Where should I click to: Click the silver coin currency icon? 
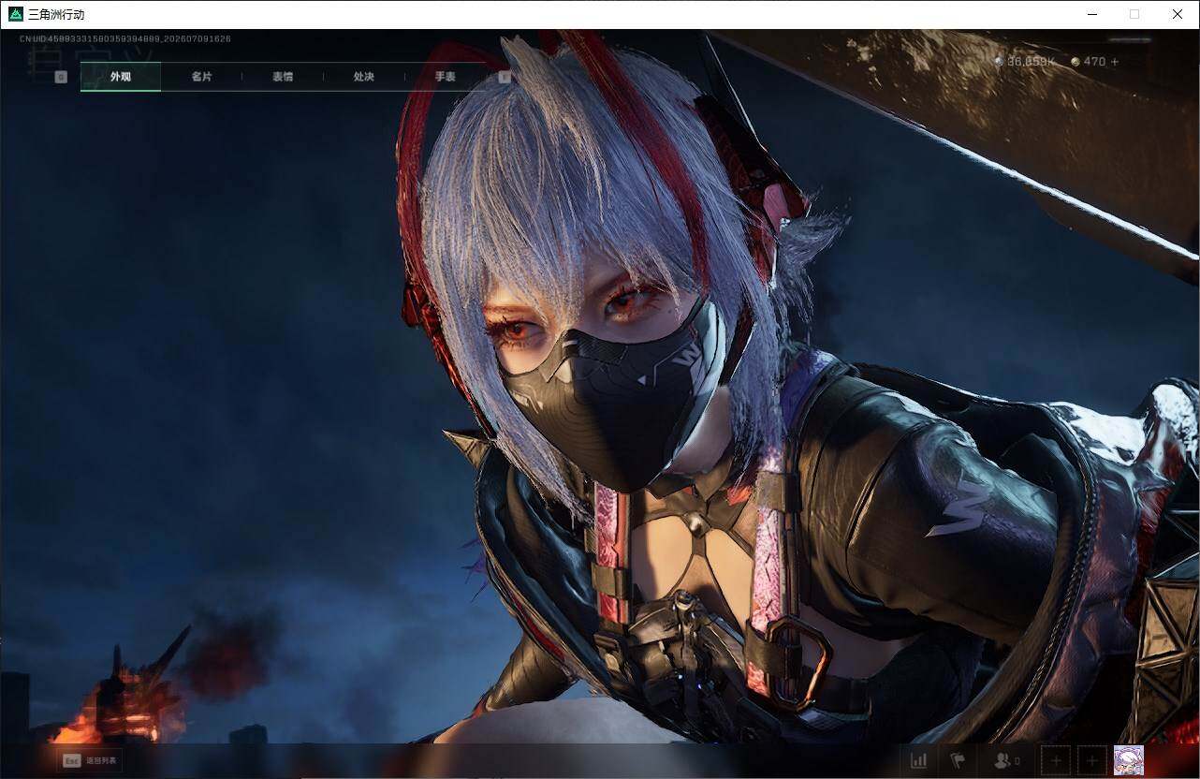tap(999, 62)
